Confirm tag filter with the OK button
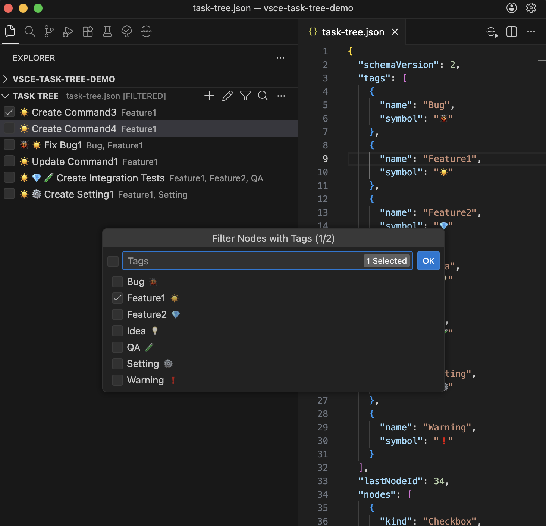546x526 pixels. tap(428, 261)
